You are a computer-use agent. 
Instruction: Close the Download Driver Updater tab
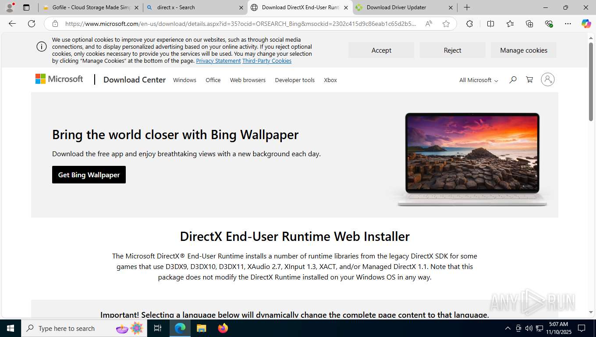point(451,7)
